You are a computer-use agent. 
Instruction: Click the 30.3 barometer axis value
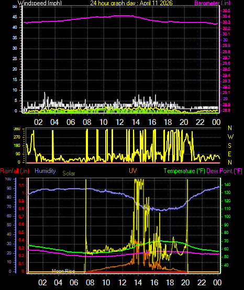pyautogui.click(x=226, y=22)
